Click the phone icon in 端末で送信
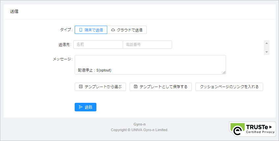Screen dimensions: 279x141 [x=81, y=30]
